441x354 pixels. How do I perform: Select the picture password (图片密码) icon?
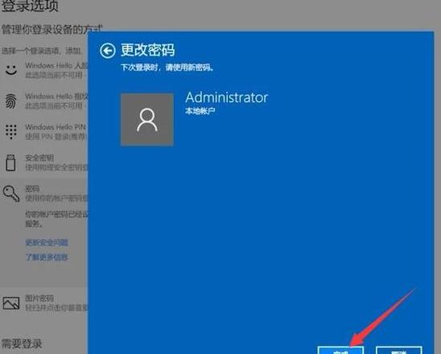pos(11,303)
